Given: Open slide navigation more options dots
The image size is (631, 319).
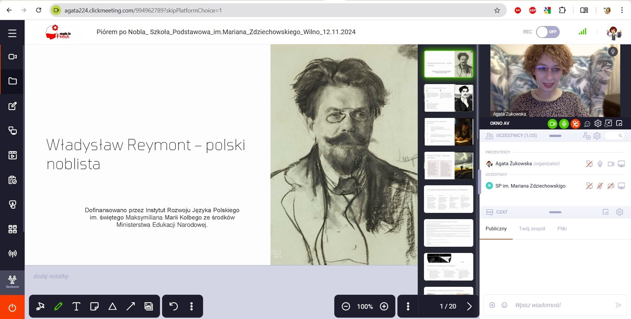Looking at the screenshot, I should coord(408,306).
